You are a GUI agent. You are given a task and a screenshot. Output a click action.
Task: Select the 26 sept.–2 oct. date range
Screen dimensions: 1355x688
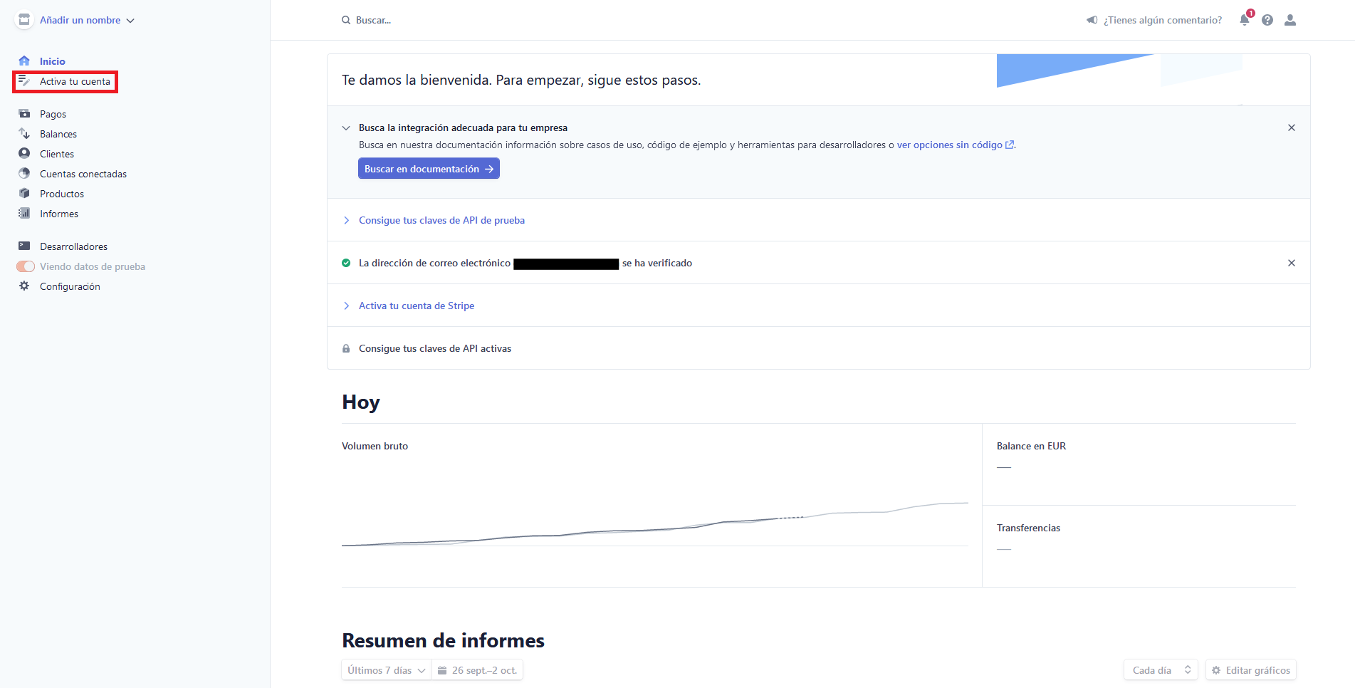[x=478, y=670]
